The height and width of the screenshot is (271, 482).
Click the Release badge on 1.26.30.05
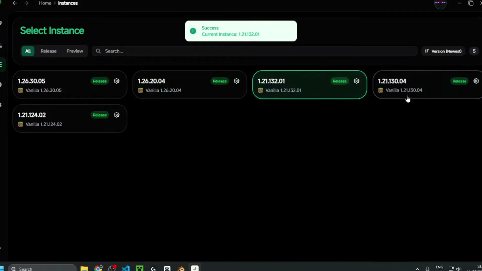click(100, 81)
